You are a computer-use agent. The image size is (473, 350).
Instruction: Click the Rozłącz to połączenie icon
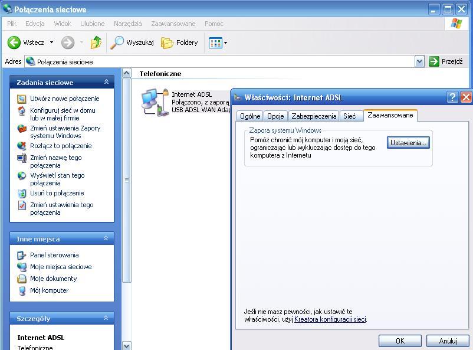click(22, 146)
